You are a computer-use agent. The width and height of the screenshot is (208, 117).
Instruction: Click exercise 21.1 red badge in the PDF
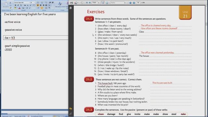(89, 19)
